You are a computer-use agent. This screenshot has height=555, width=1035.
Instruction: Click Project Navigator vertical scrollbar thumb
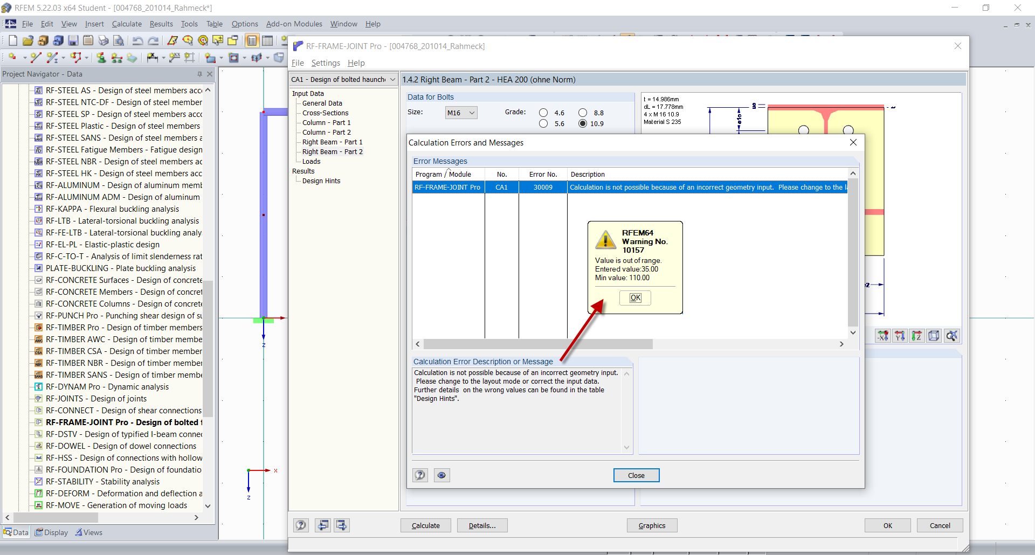click(x=208, y=349)
